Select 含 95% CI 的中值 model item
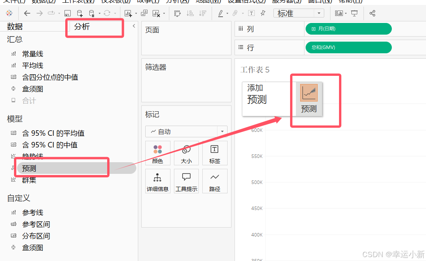The height and width of the screenshot is (261, 426). pos(50,145)
